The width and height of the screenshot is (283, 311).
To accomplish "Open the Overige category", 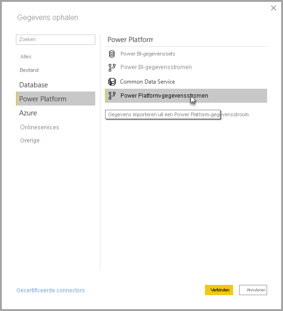I will 30,141.
